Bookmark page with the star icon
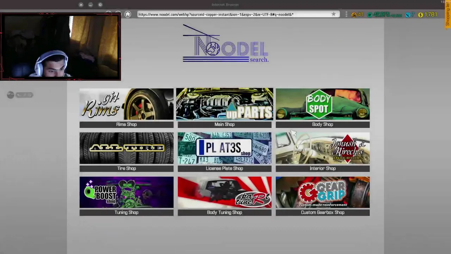The image size is (451, 254). tap(333, 14)
